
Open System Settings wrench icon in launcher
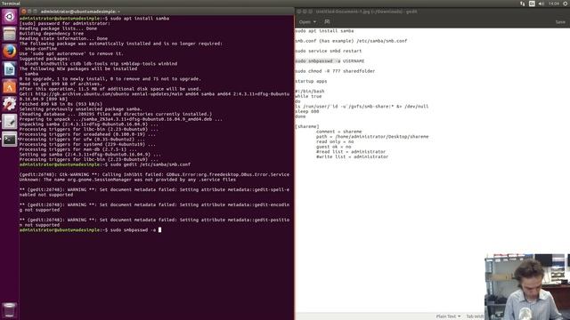click(x=9, y=104)
